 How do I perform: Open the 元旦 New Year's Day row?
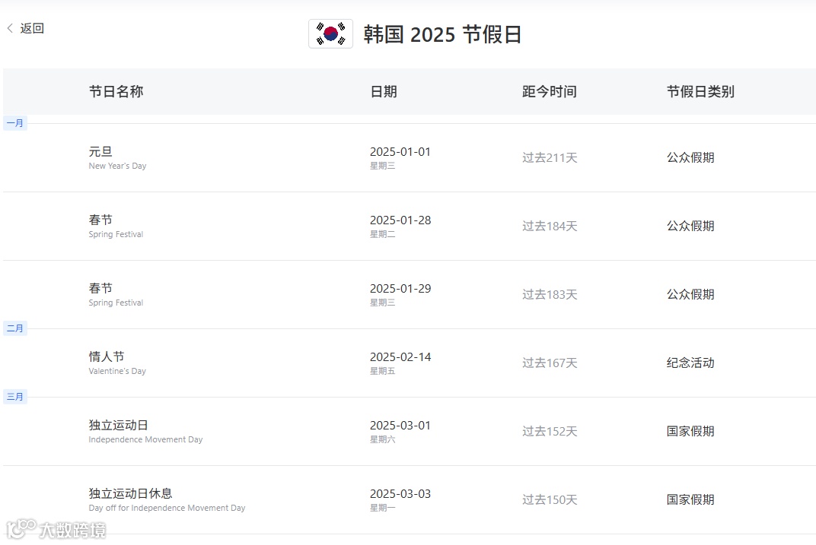point(410,158)
